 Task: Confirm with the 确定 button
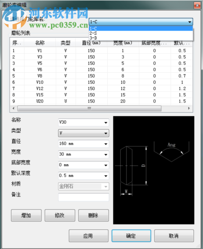pos(131,236)
